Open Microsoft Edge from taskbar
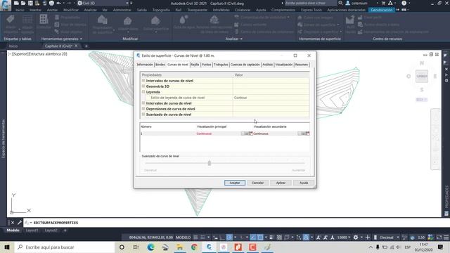This screenshot has width=450, height=253. pos(150,247)
